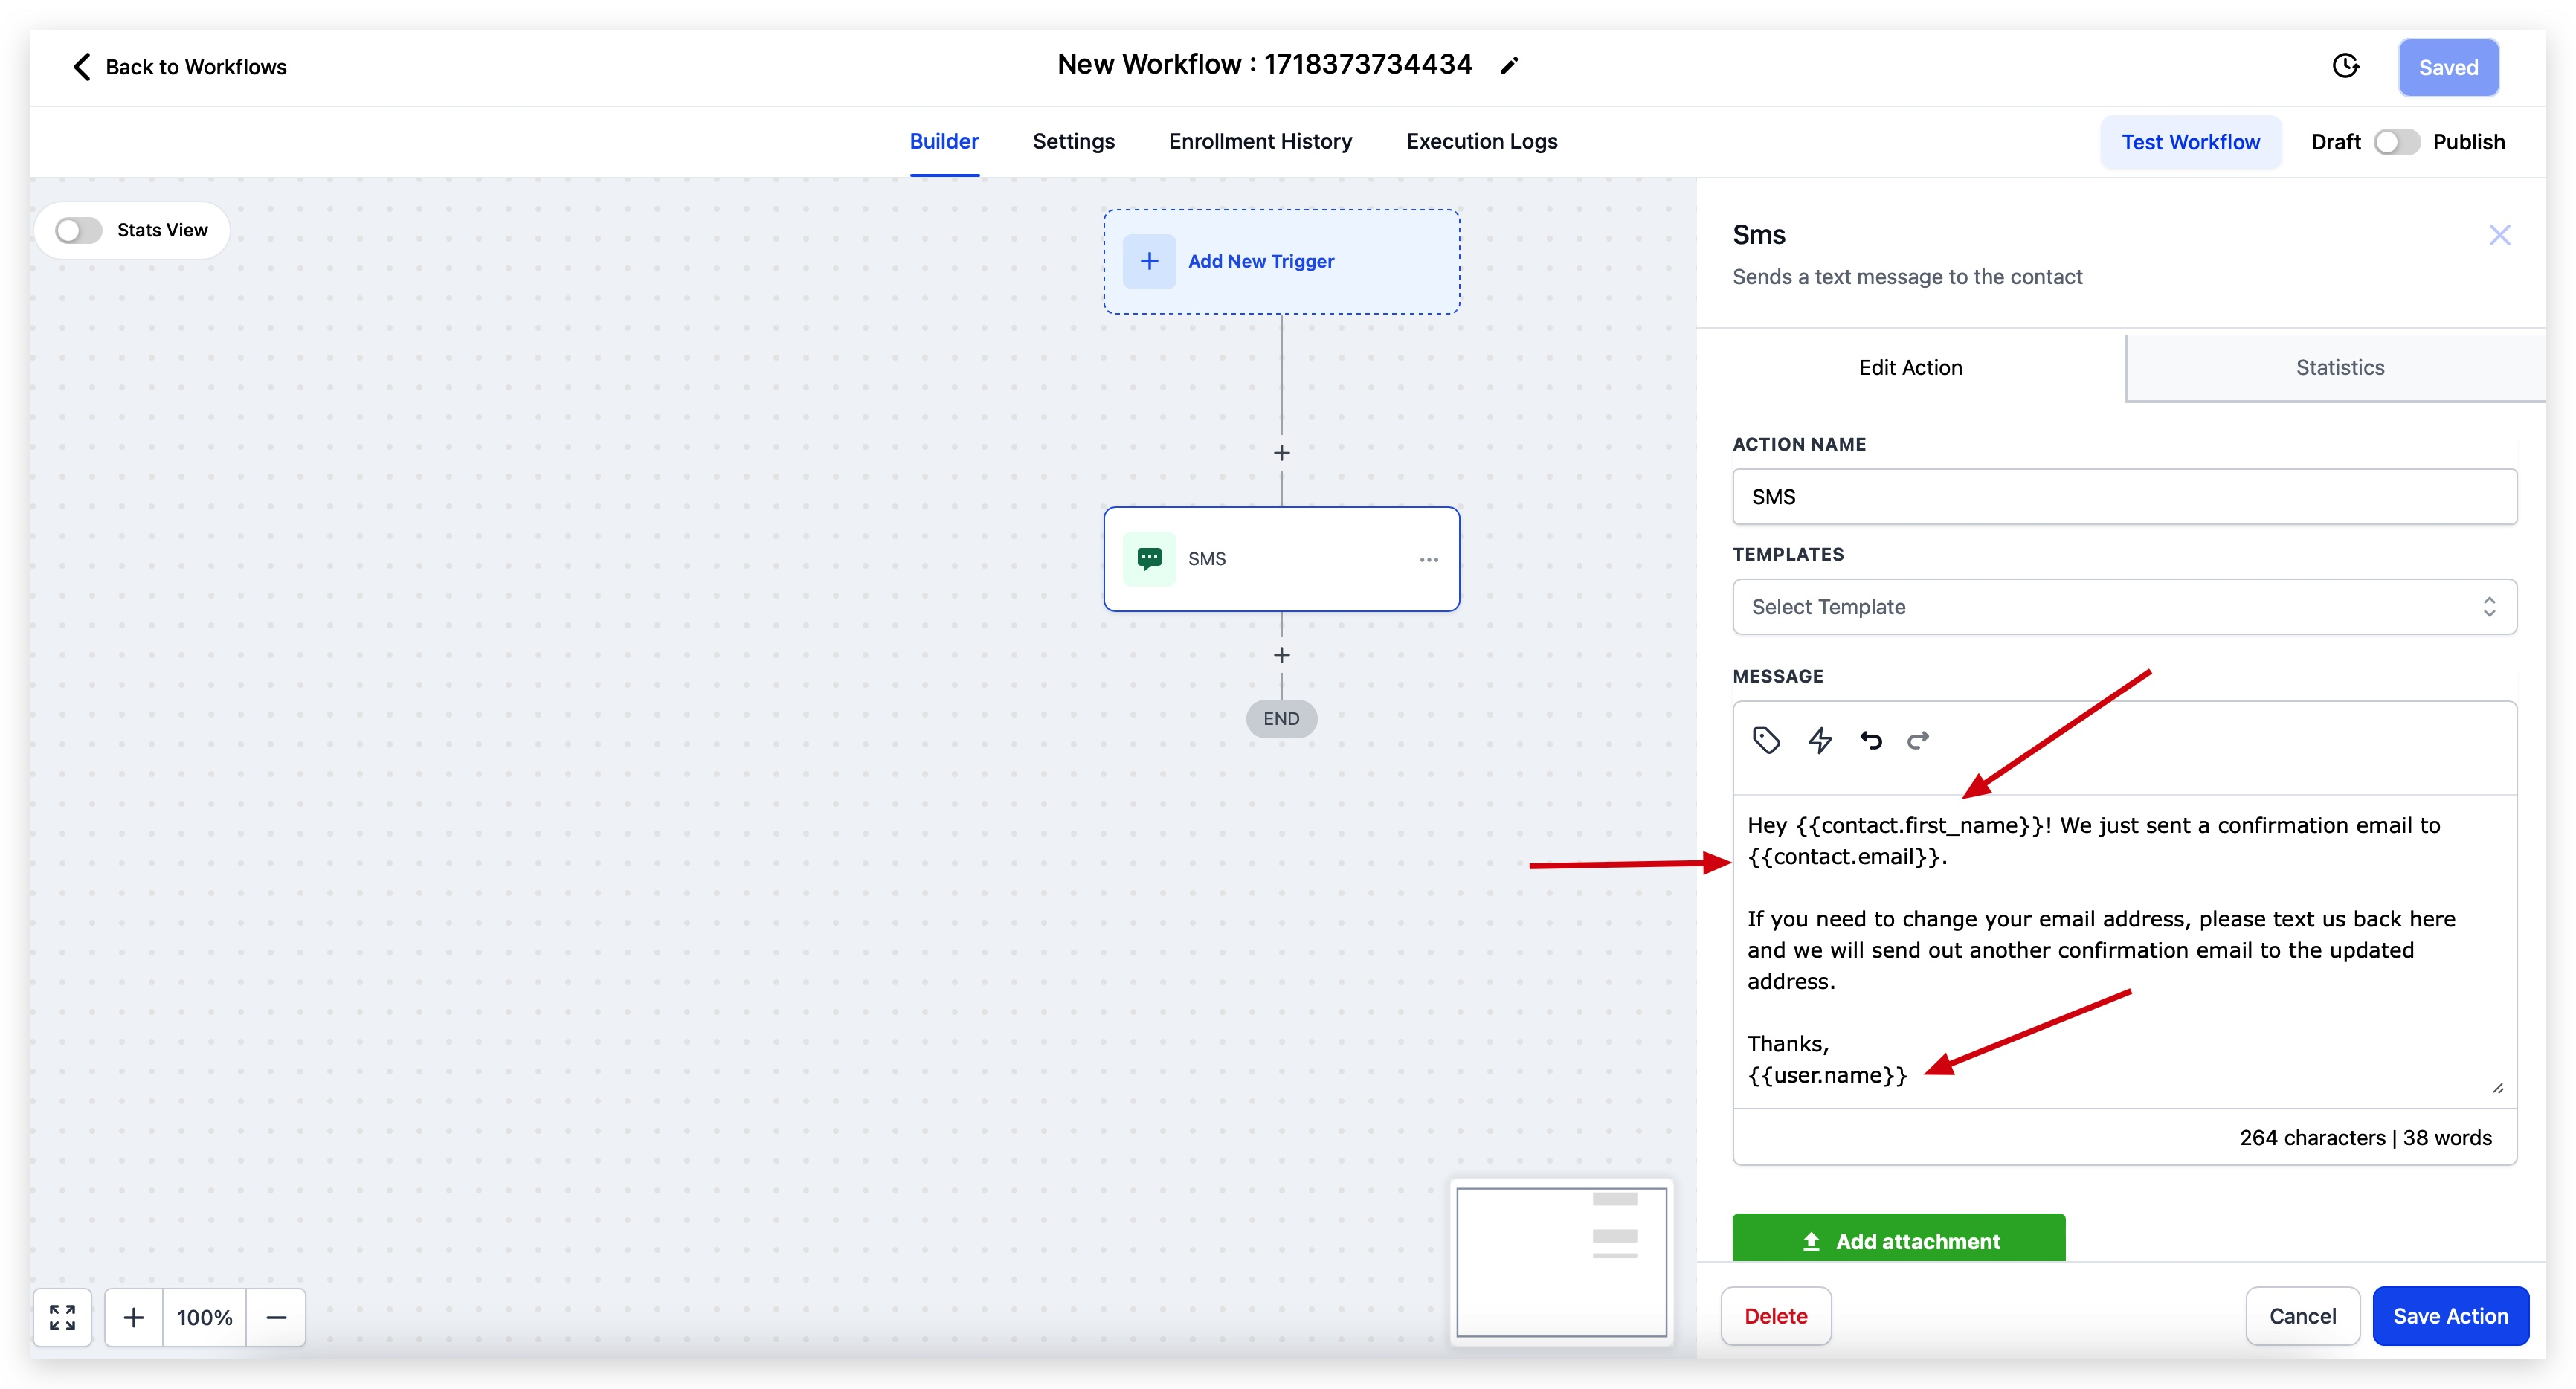This screenshot has width=2576, height=1389.
Task: Click plus to add step below SMS
Action: 1282,655
